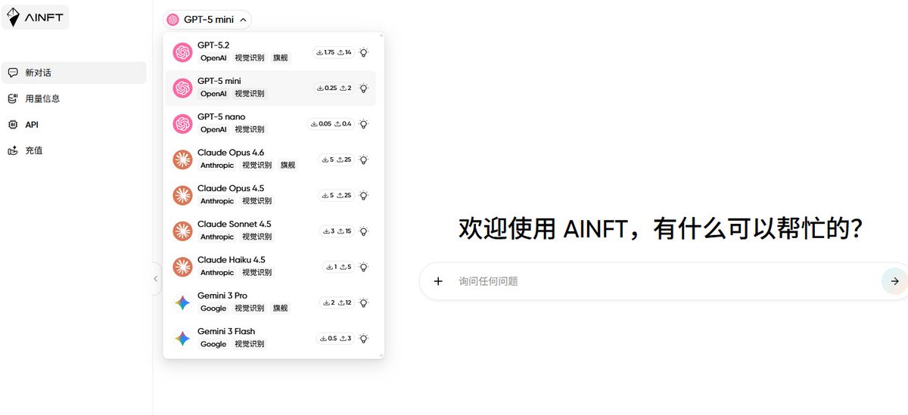Focus the 询问任何问题 input field

[666, 281]
